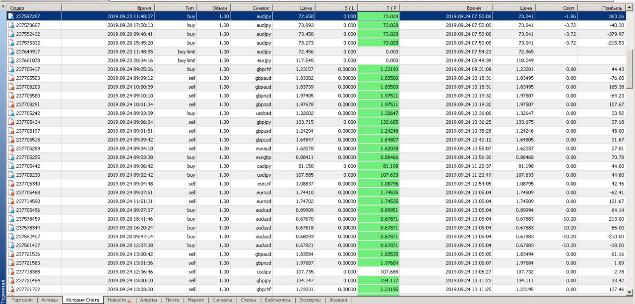This screenshot has width=635, height=304.
Task: Click the order icon for 237705417
Action: pos(11,69)
